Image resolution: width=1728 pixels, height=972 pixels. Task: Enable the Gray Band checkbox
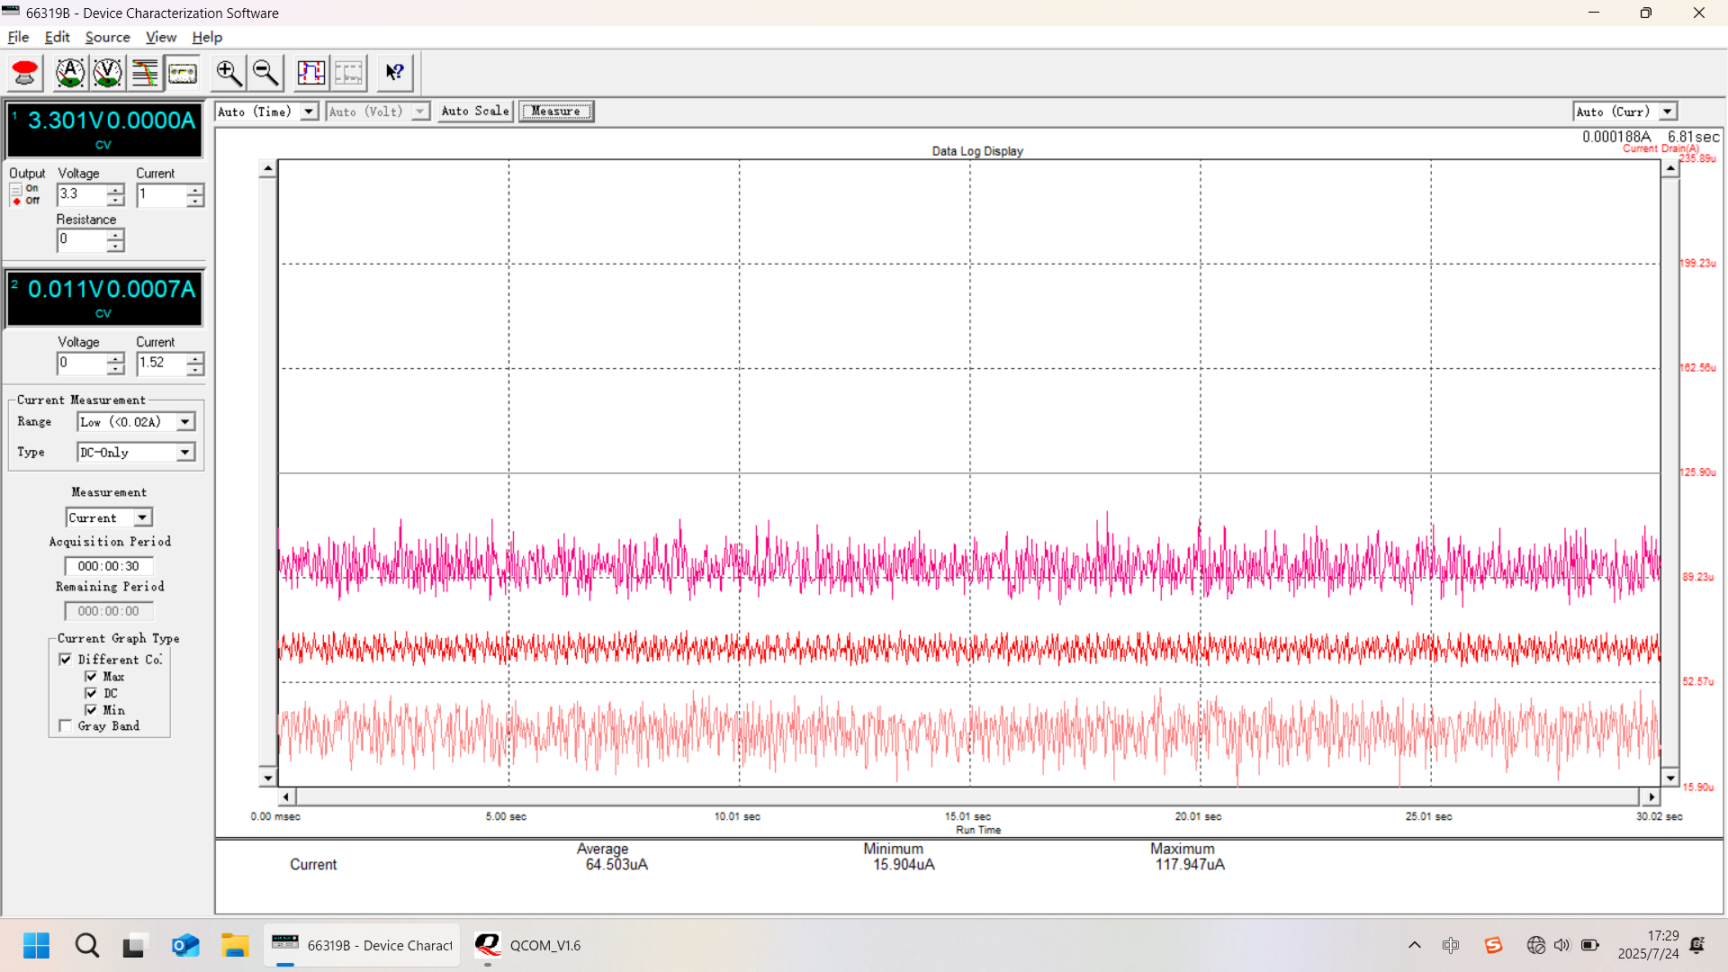[64, 725]
